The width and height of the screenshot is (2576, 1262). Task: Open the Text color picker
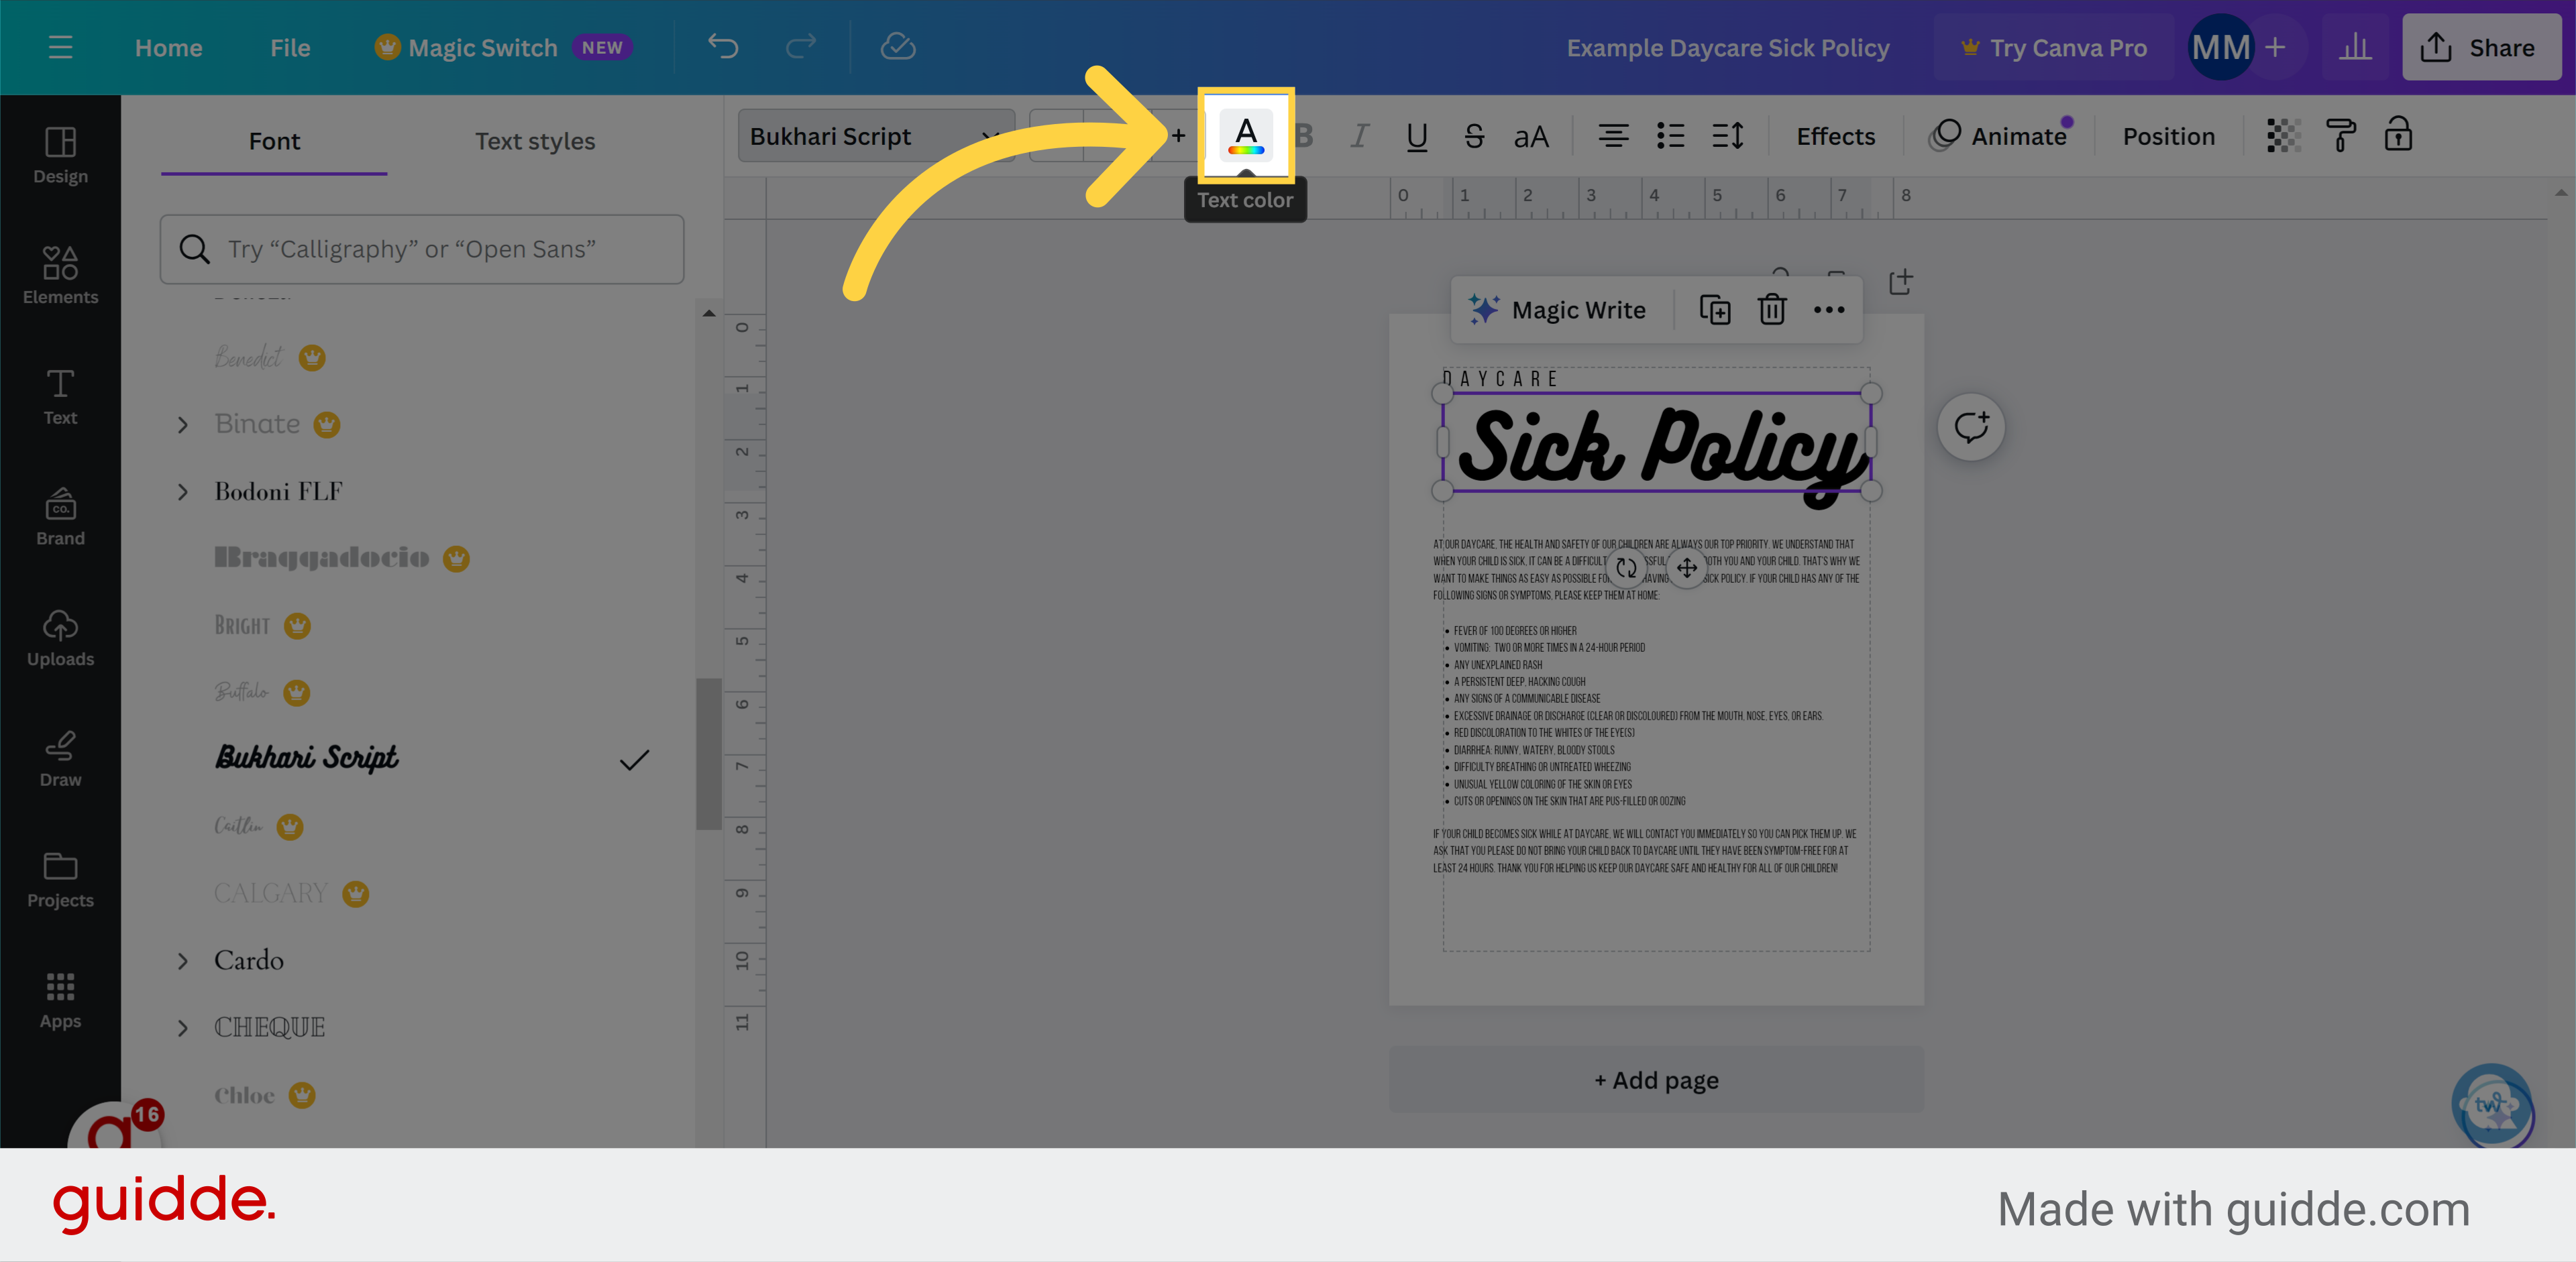coord(1246,135)
